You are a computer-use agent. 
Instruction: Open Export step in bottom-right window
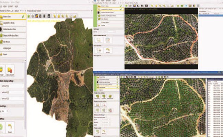coord(108,90)
